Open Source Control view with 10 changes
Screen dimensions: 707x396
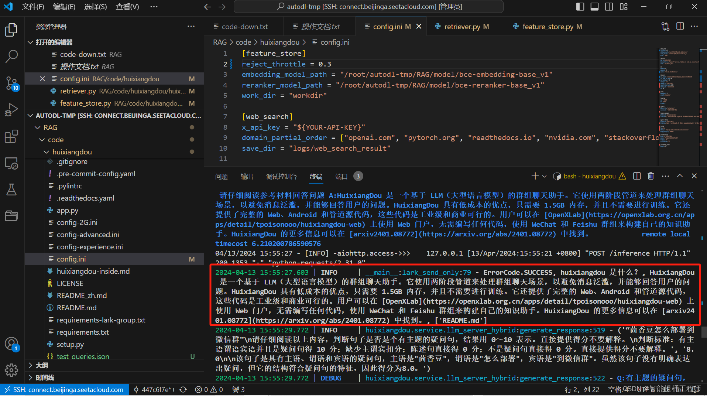[11, 83]
